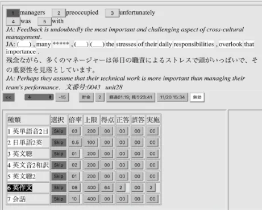Click the button labeled 2 beside 貯金
Image resolution: width=262 pixels, height=210 pixels.
pyautogui.click(x=99, y=97)
